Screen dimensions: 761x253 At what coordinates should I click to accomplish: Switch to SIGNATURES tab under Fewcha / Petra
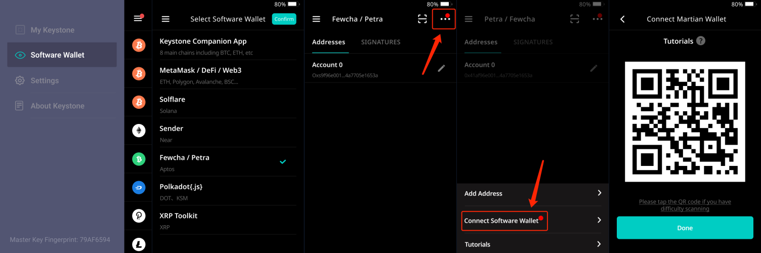pyautogui.click(x=380, y=42)
